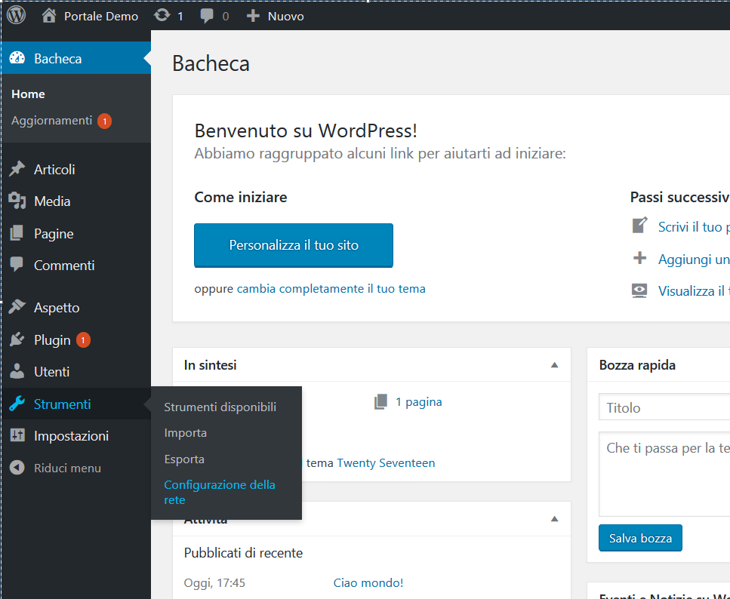Collapse the Attività panel arrow

pyautogui.click(x=554, y=519)
